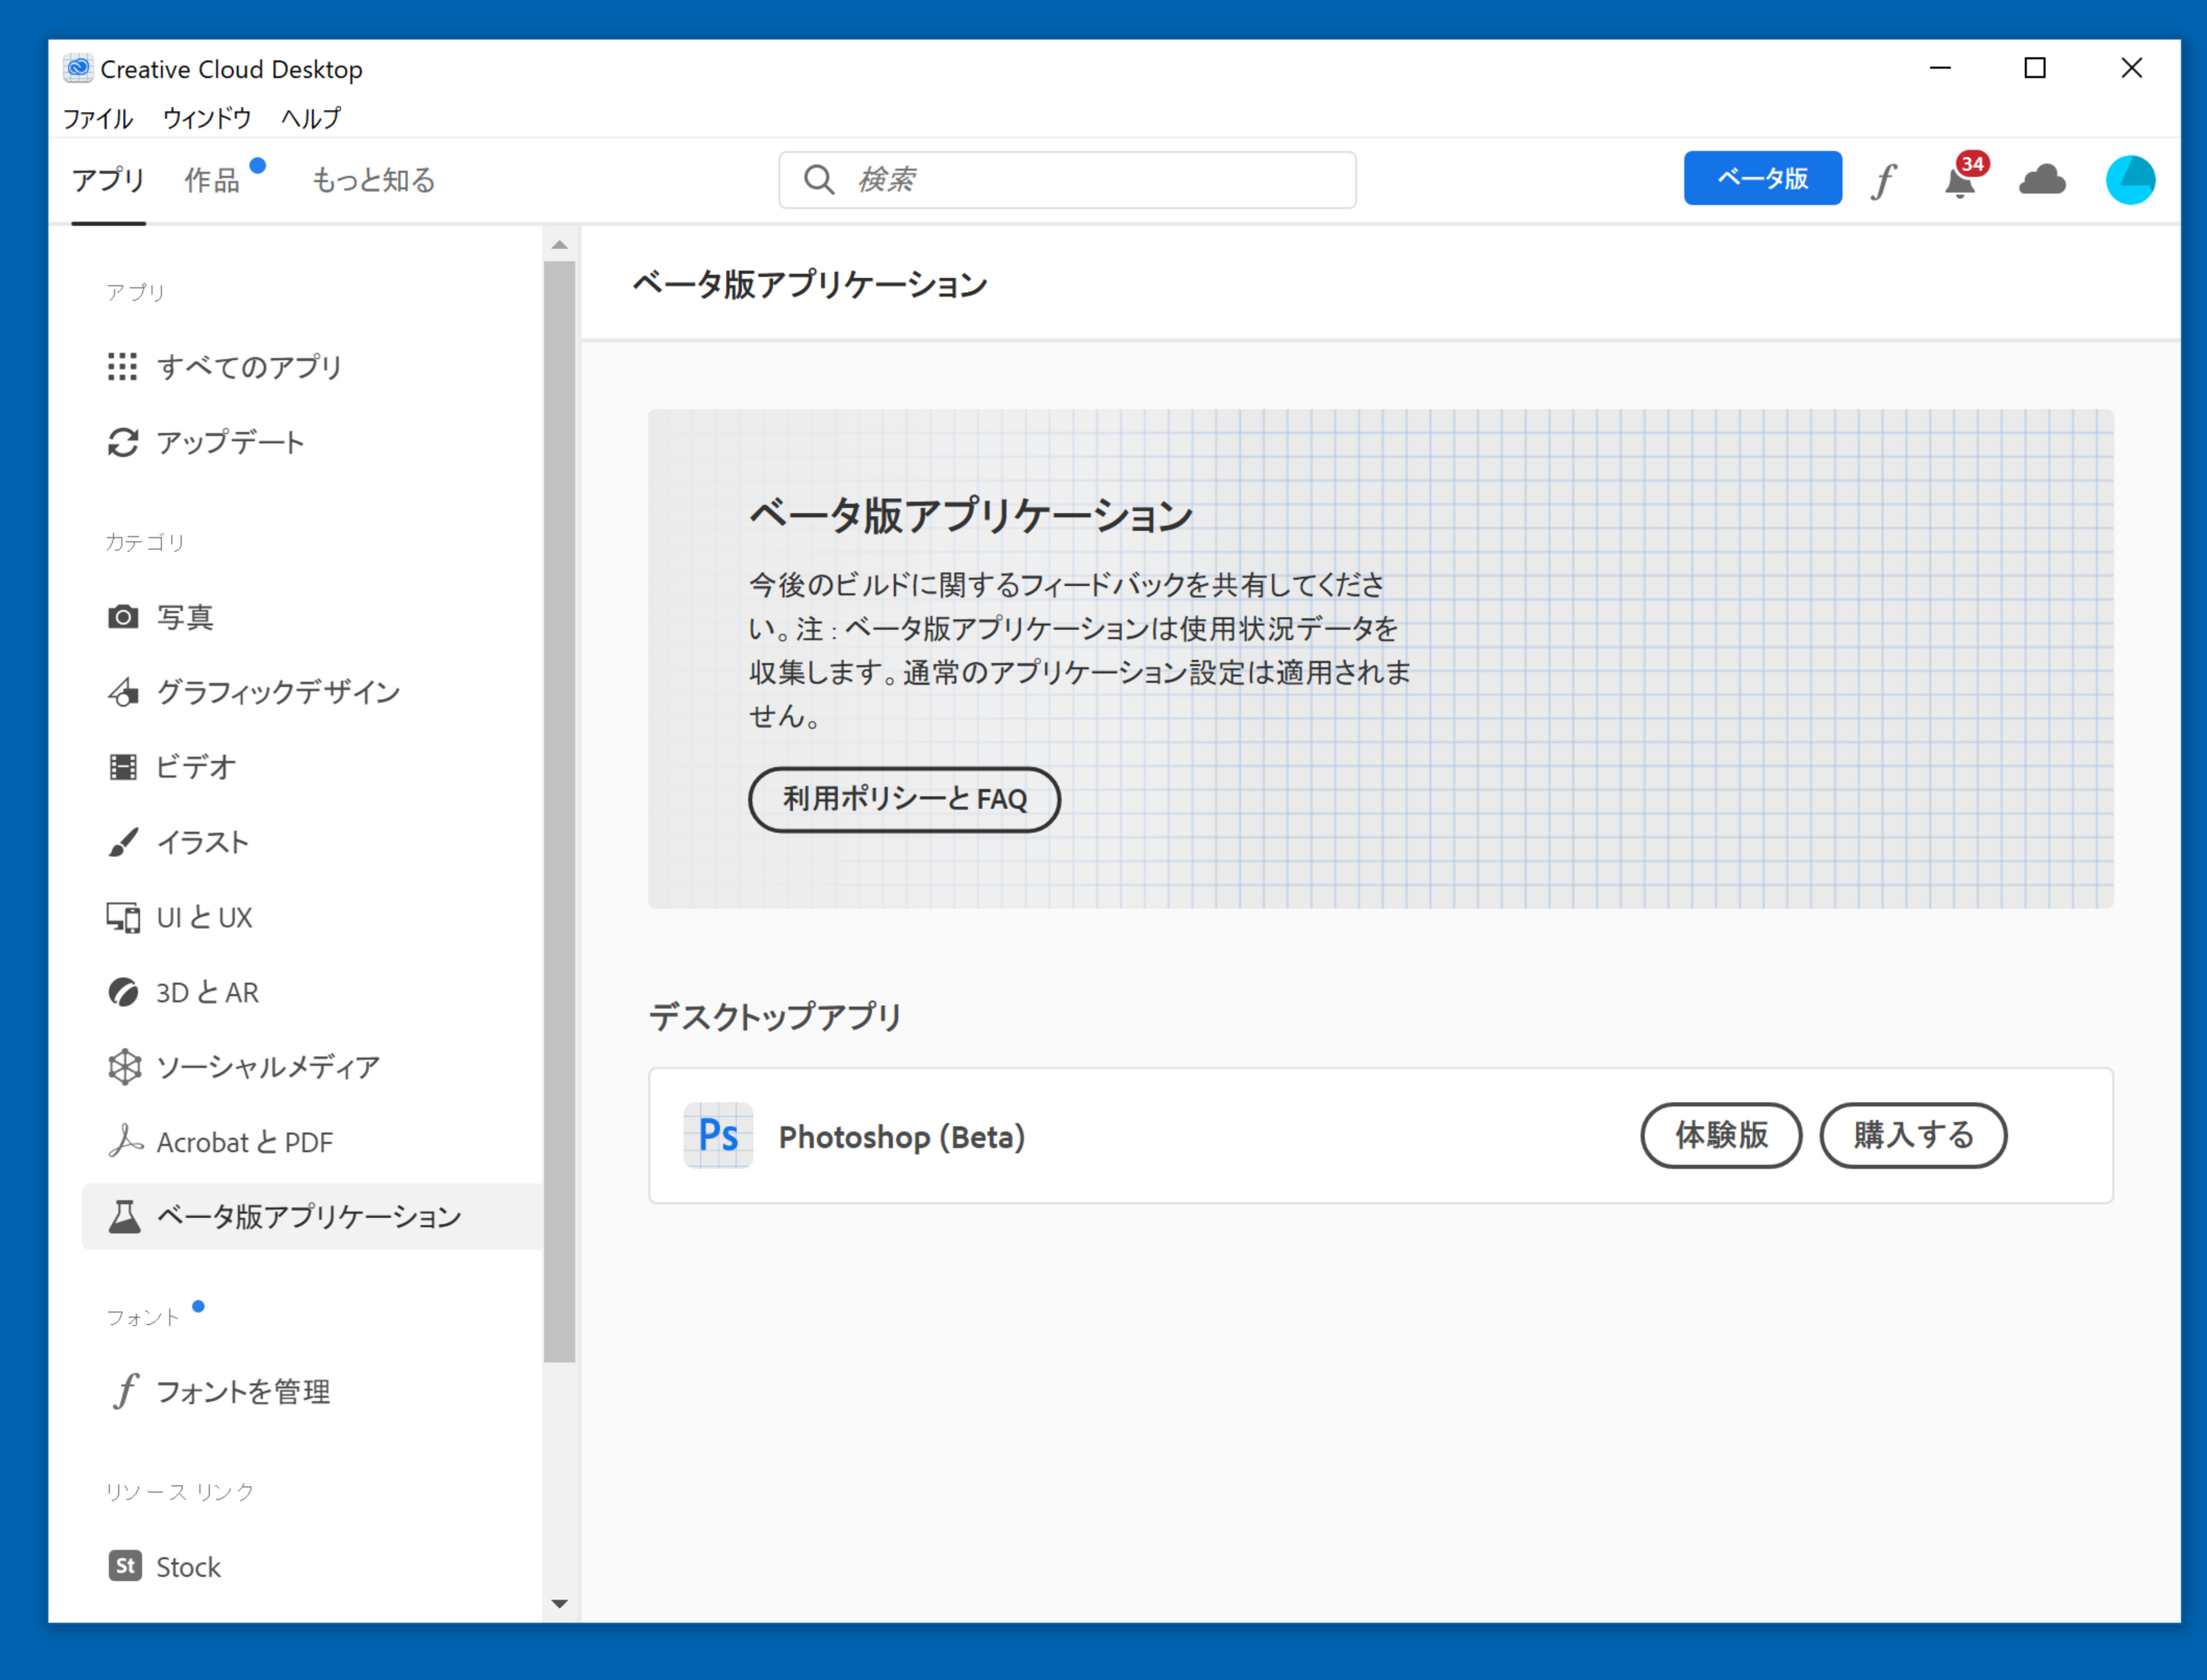Click inside the 検索 search field
Viewport: 2207px width, 1680px height.
coord(1065,180)
